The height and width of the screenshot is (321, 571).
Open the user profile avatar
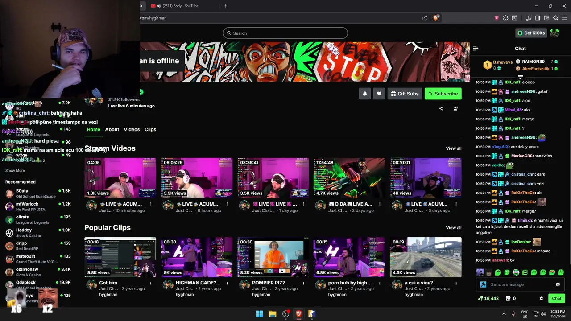(554, 33)
